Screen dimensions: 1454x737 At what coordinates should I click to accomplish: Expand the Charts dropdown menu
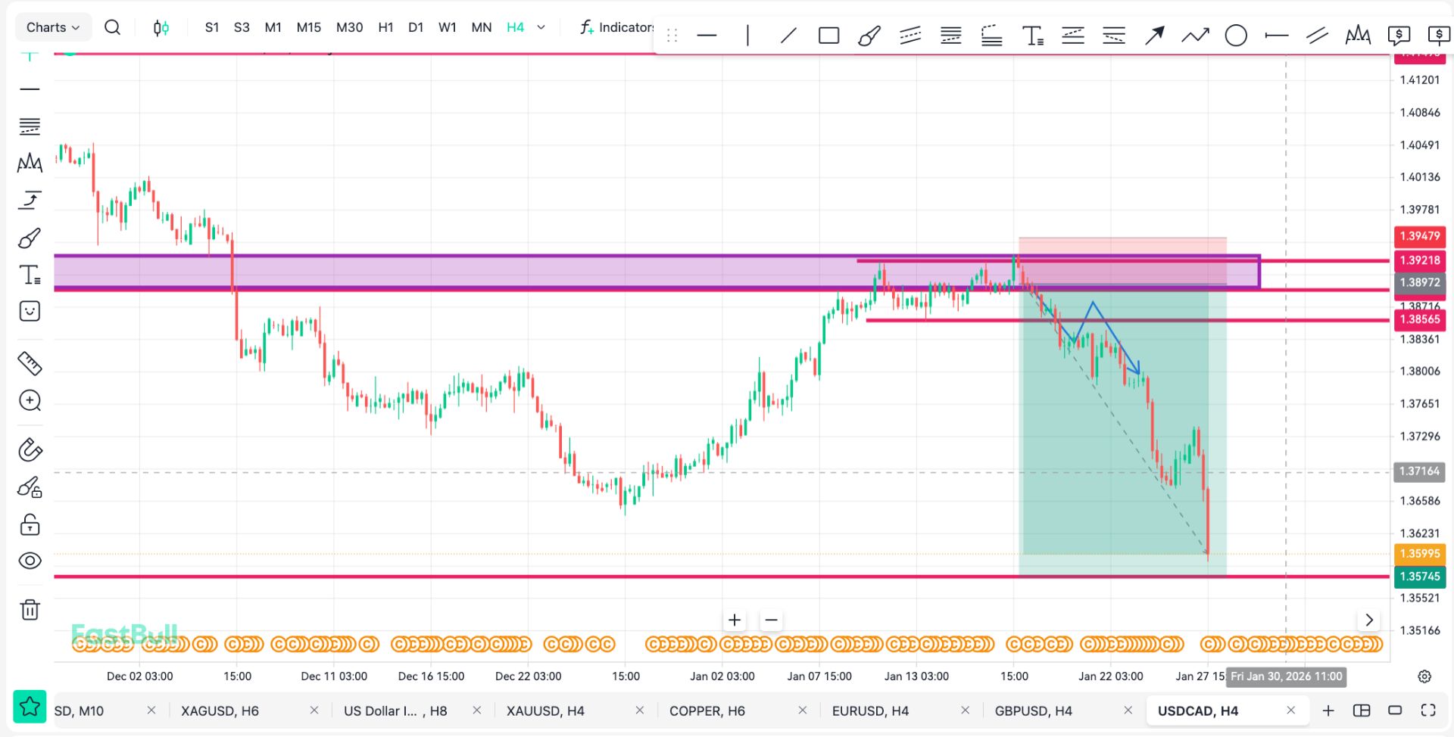pos(53,27)
